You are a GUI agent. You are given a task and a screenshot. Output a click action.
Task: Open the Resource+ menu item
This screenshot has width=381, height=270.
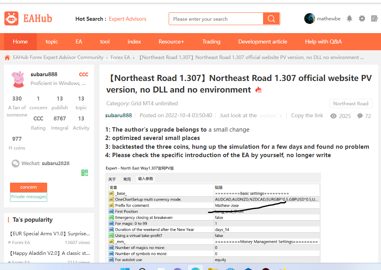171,42
